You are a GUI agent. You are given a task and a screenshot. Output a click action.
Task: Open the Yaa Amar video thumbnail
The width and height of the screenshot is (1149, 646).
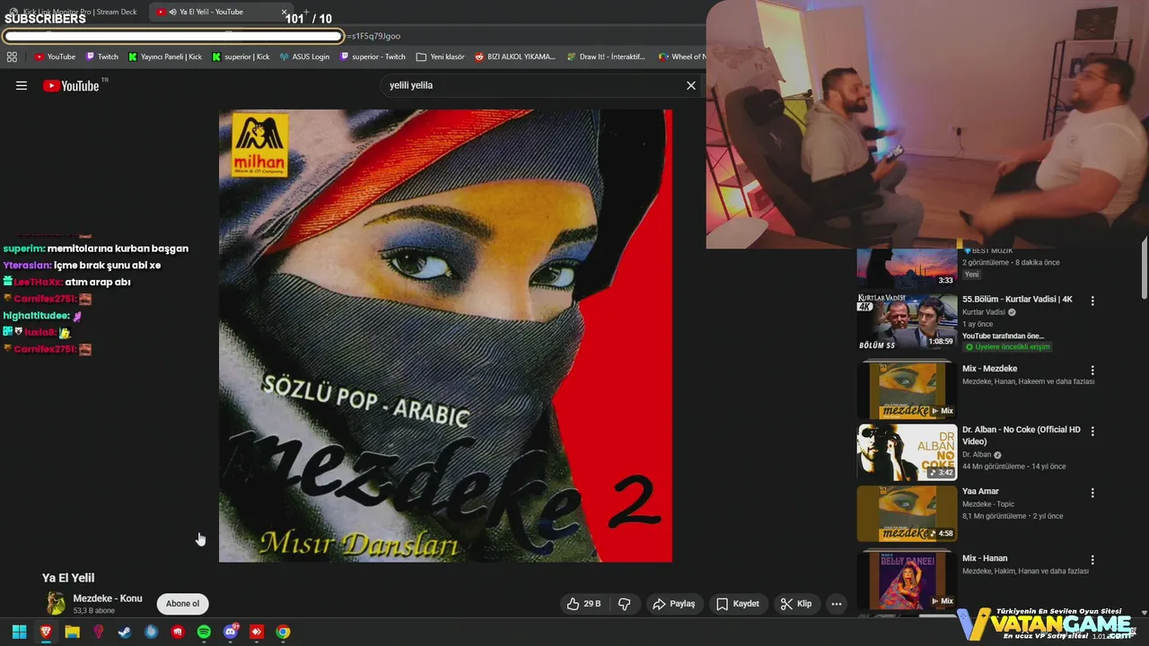pyautogui.click(x=907, y=513)
